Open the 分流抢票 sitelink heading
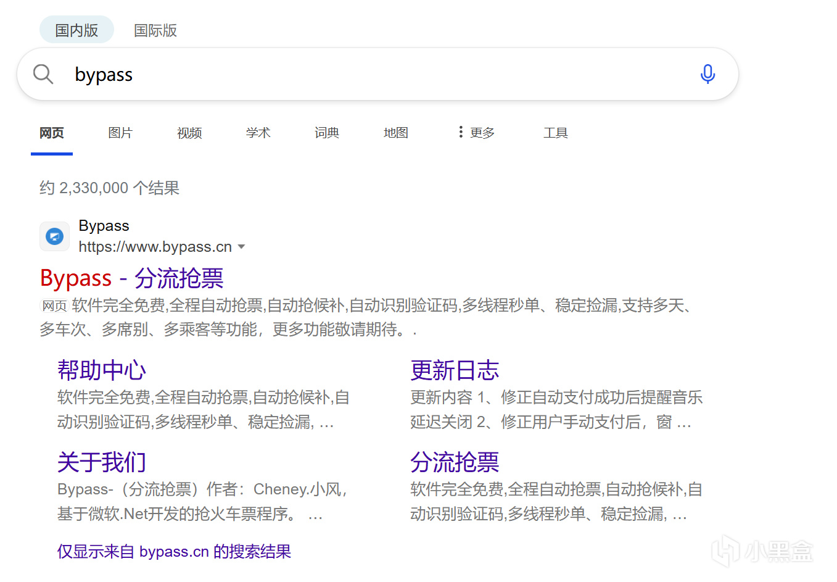The width and height of the screenshot is (837, 582). pyautogui.click(x=455, y=462)
